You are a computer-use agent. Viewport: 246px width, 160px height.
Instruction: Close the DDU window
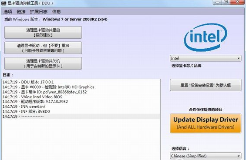[238, 2]
